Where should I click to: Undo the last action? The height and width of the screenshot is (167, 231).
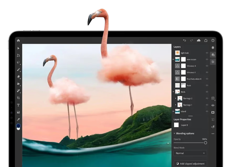185,40
